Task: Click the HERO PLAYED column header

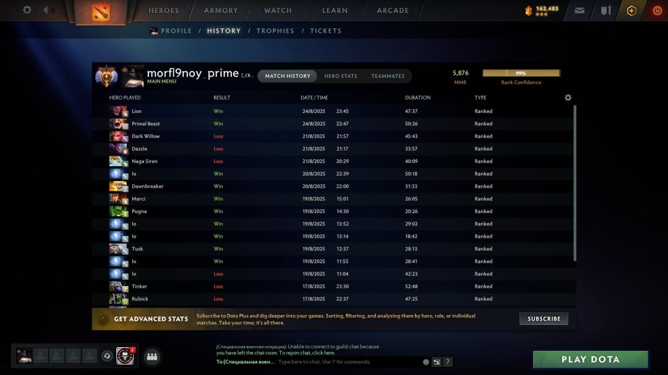Action: pos(125,98)
